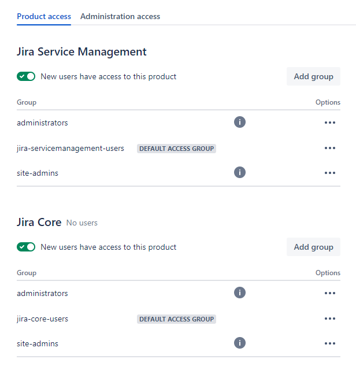The height and width of the screenshot is (370, 356).
Task: Open options for administrators in Jira Core
Action: pyautogui.click(x=330, y=293)
